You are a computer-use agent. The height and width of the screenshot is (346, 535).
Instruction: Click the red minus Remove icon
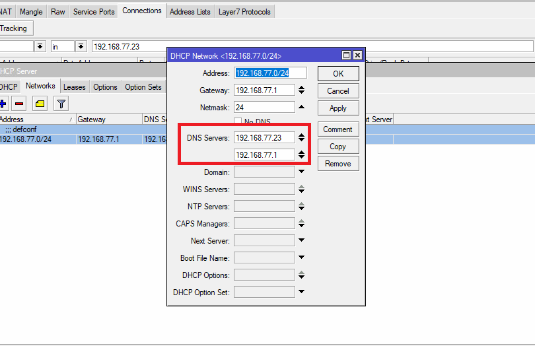(x=19, y=104)
